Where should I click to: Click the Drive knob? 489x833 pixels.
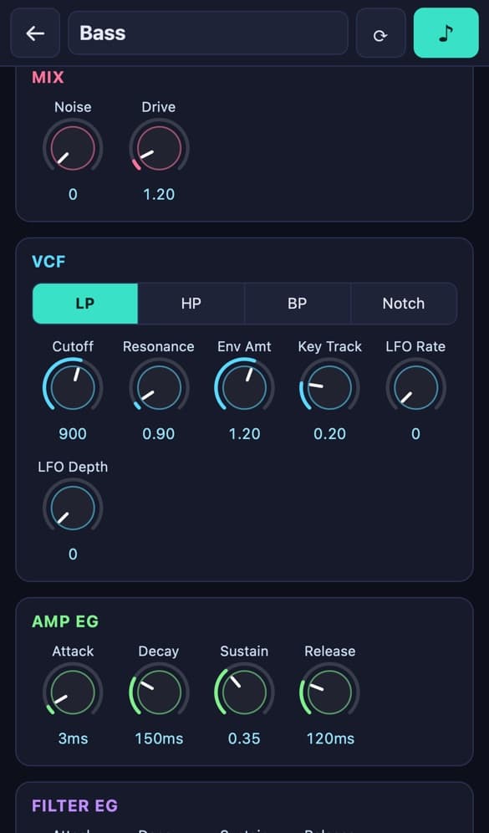tap(159, 148)
